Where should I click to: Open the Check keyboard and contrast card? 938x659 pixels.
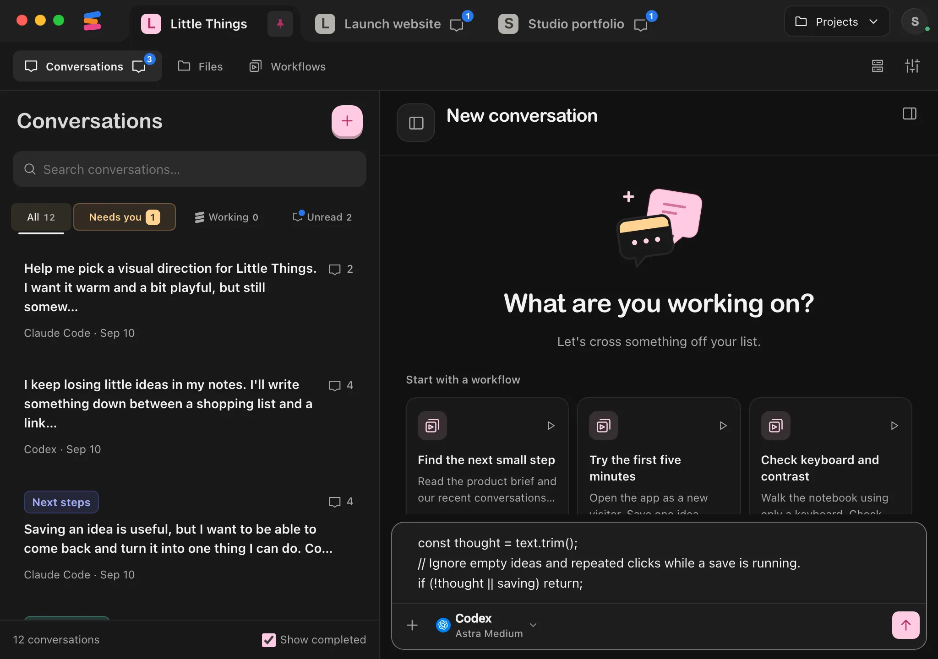click(x=830, y=456)
